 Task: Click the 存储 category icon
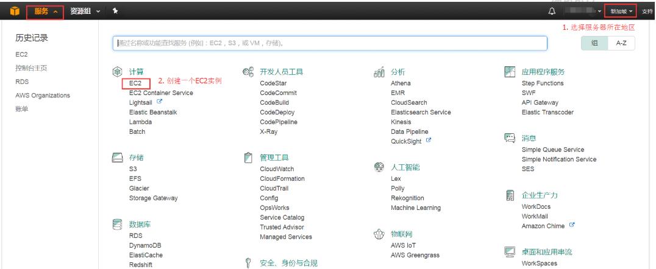click(x=117, y=158)
